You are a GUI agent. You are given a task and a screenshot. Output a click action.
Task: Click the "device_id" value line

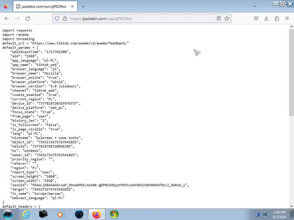tap(46, 103)
